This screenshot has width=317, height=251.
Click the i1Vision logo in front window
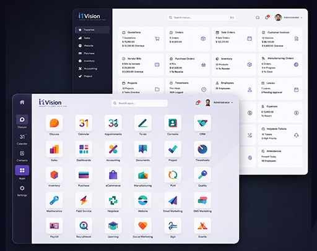click(x=53, y=103)
